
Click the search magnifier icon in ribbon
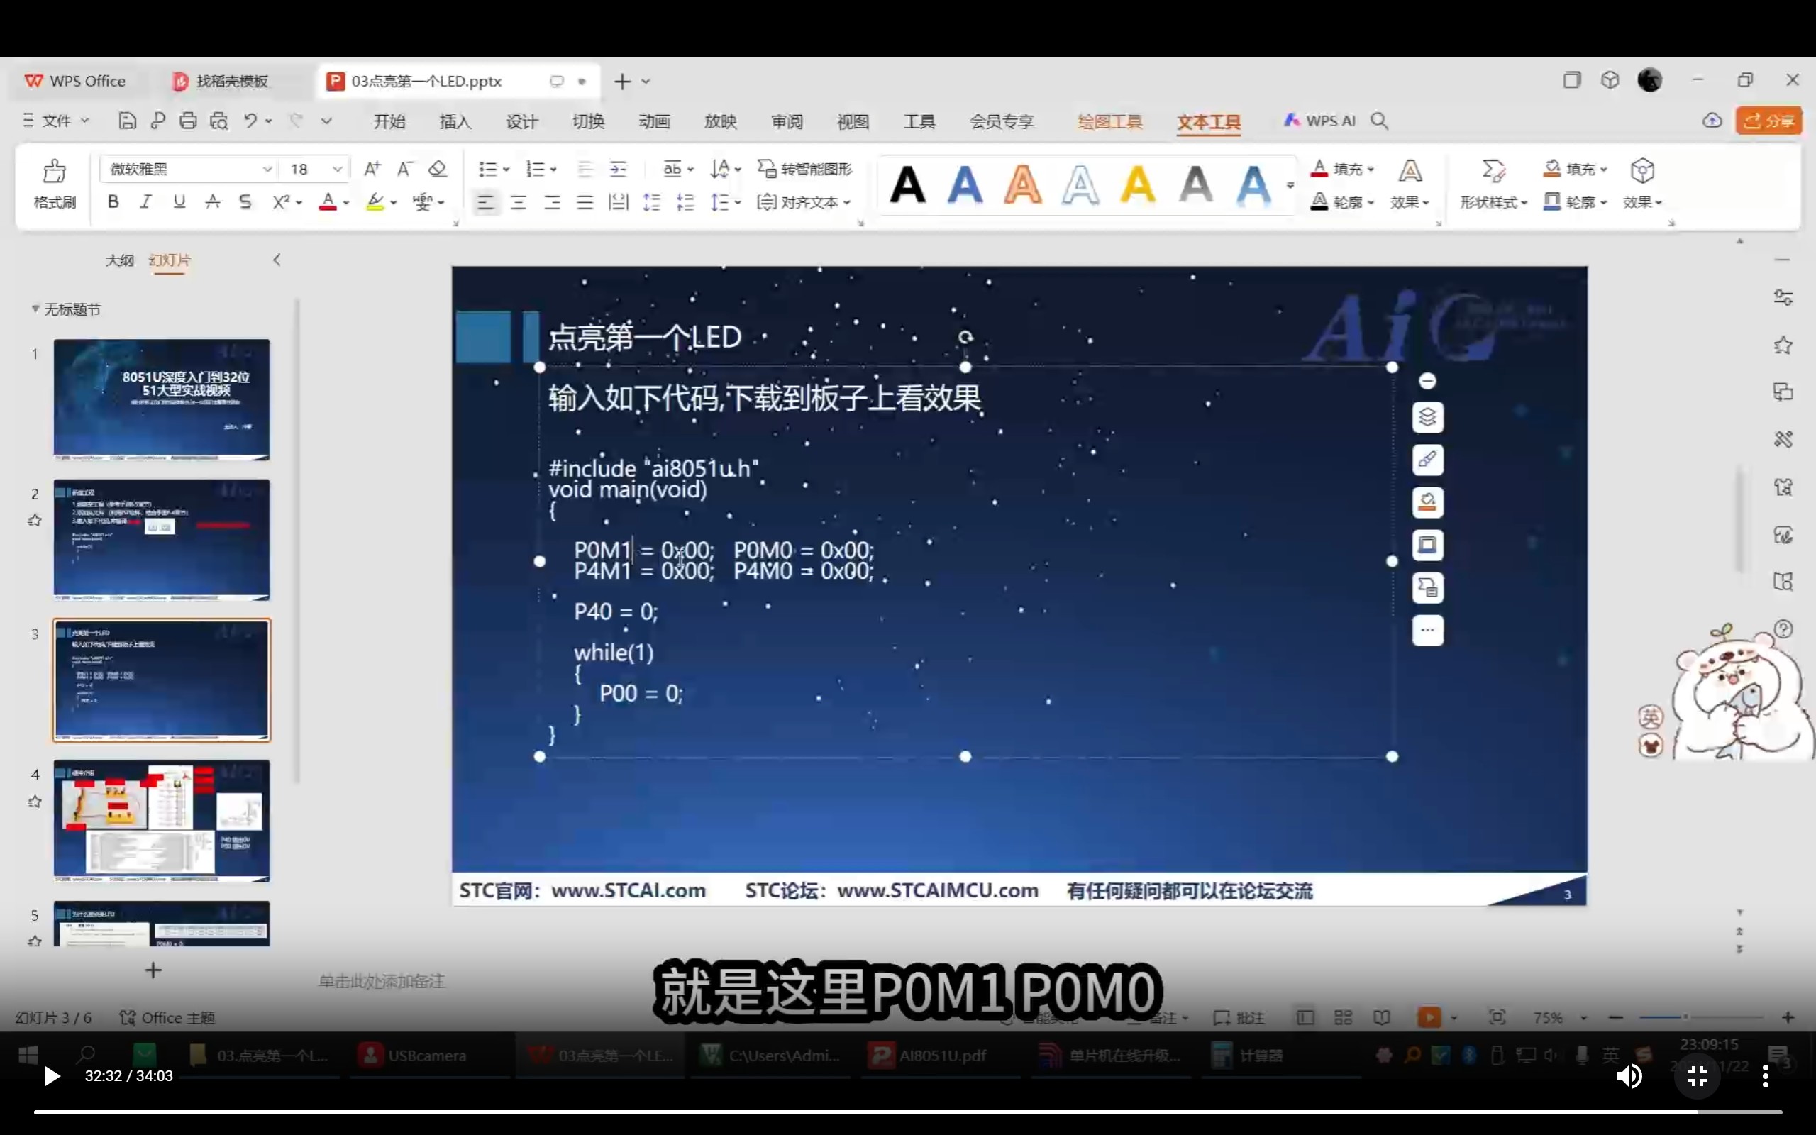1379,121
